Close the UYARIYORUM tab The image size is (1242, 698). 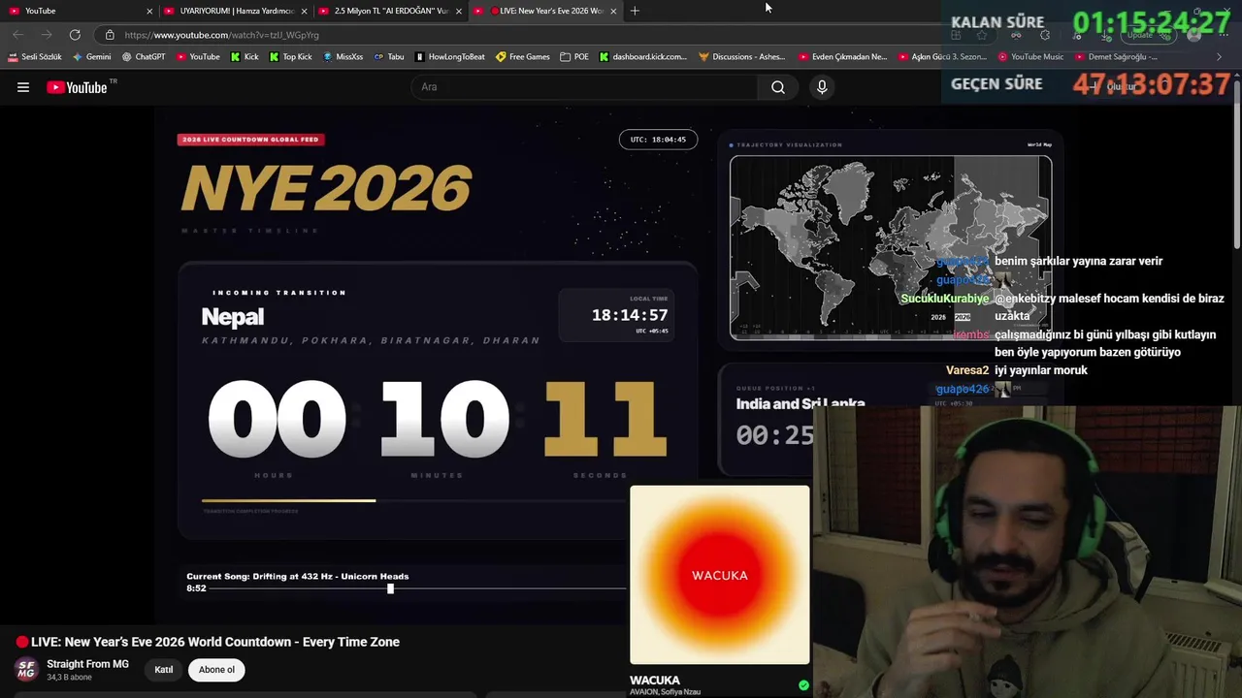coord(304,11)
